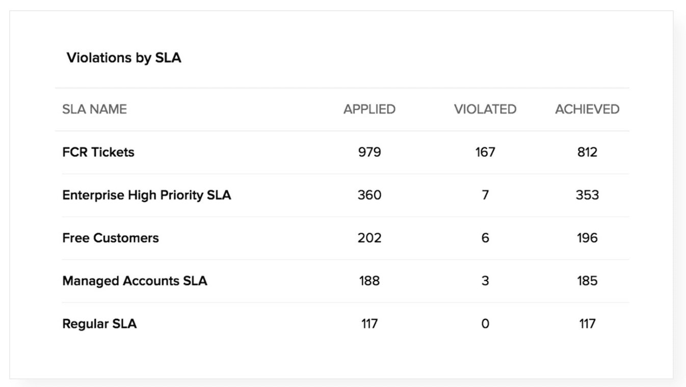The width and height of the screenshot is (686, 387).
Task: Click FCR Tickets achieved count 812
Action: (x=587, y=152)
